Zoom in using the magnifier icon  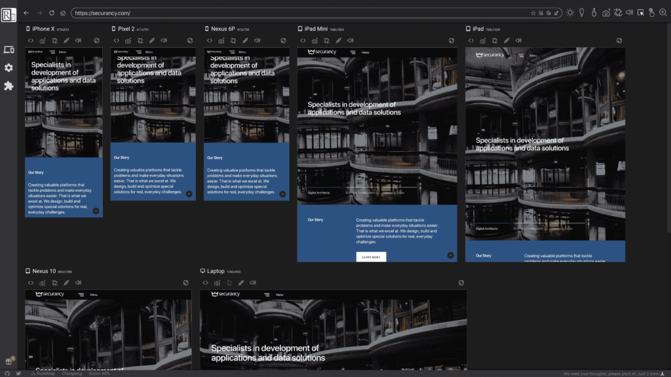(x=663, y=12)
